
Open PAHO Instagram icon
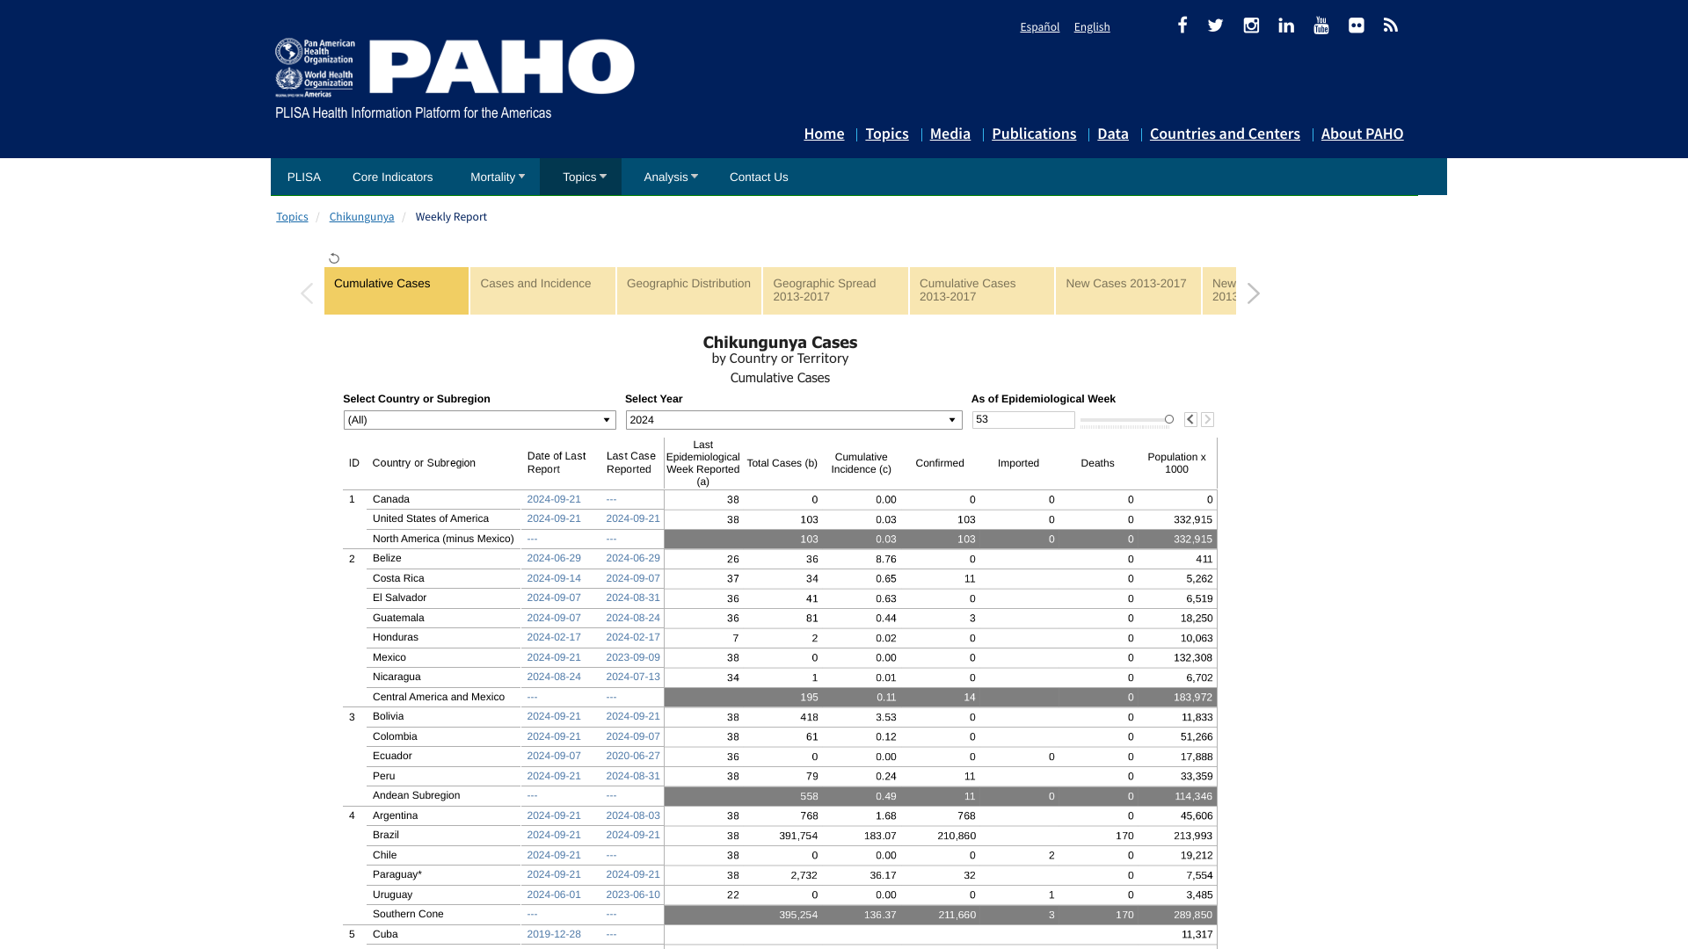pyautogui.click(x=1251, y=25)
